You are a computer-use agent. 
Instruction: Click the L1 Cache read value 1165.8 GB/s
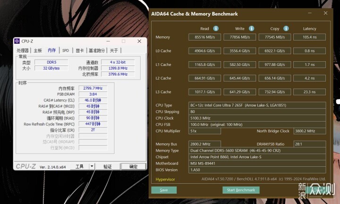click(204, 65)
